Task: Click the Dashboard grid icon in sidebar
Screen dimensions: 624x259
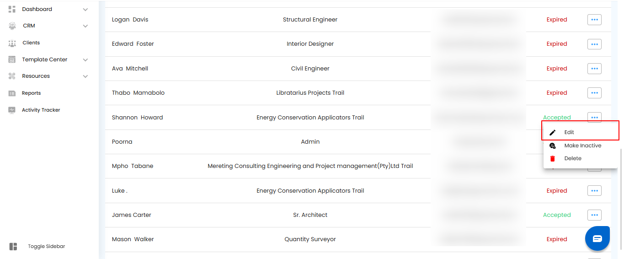Action: (12, 9)
